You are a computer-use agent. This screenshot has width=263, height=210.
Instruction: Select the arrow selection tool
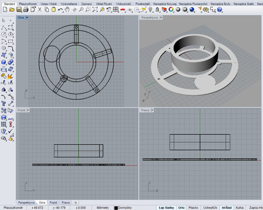point(3,20)
